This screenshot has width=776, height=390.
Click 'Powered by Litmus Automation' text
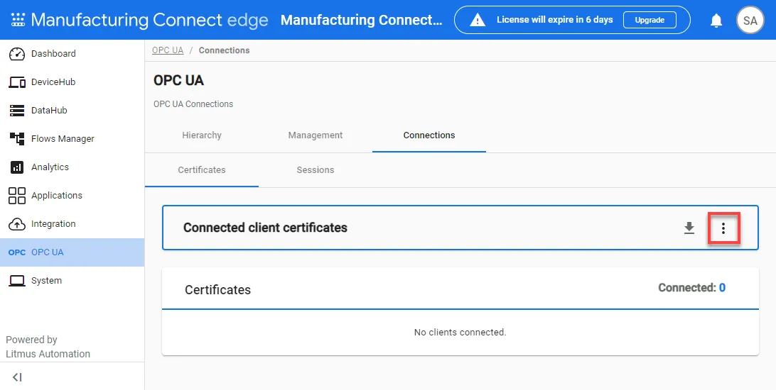(48, 347)
